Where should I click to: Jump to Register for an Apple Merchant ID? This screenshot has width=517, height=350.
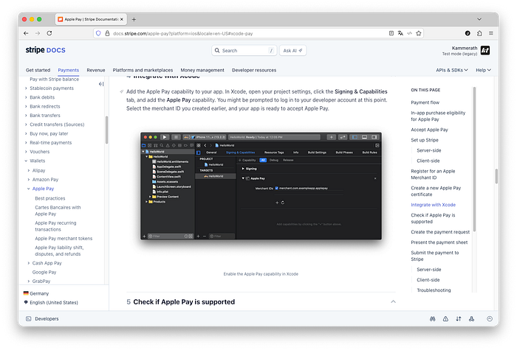click(x=433, y=175)
